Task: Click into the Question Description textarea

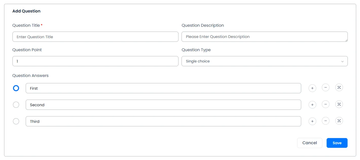Action: (x=265, y=37)
